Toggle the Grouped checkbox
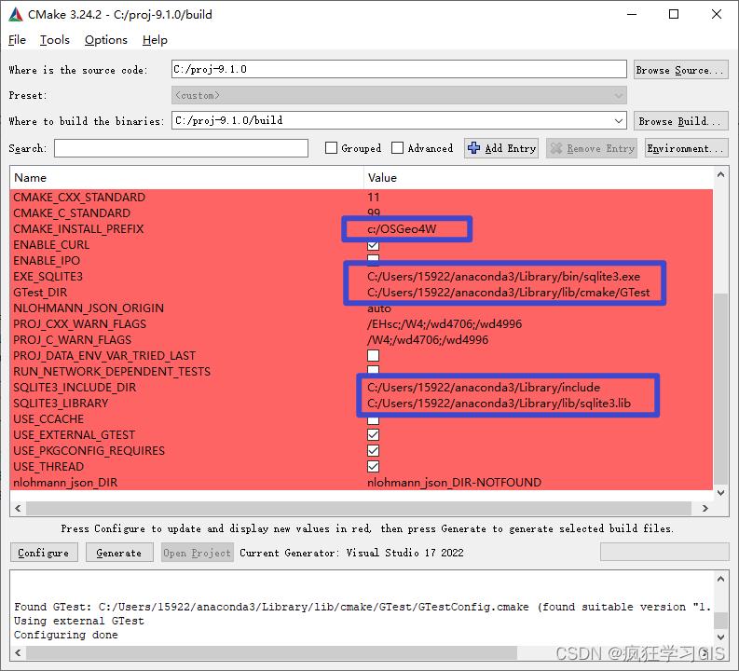 click(332, 148)
